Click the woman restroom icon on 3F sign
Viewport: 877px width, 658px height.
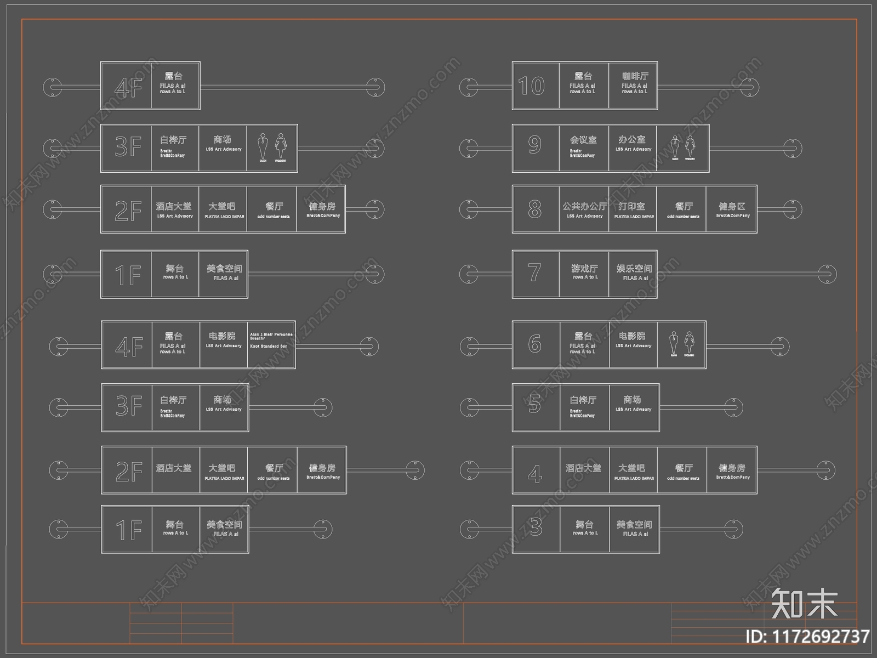coord(281,145)
